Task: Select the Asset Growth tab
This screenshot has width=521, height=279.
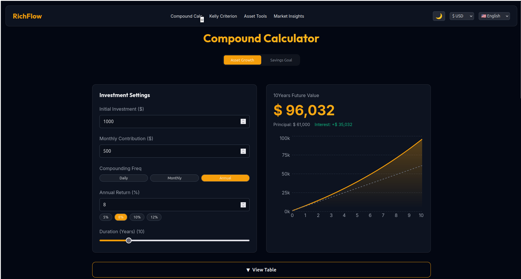Action: 242,60
